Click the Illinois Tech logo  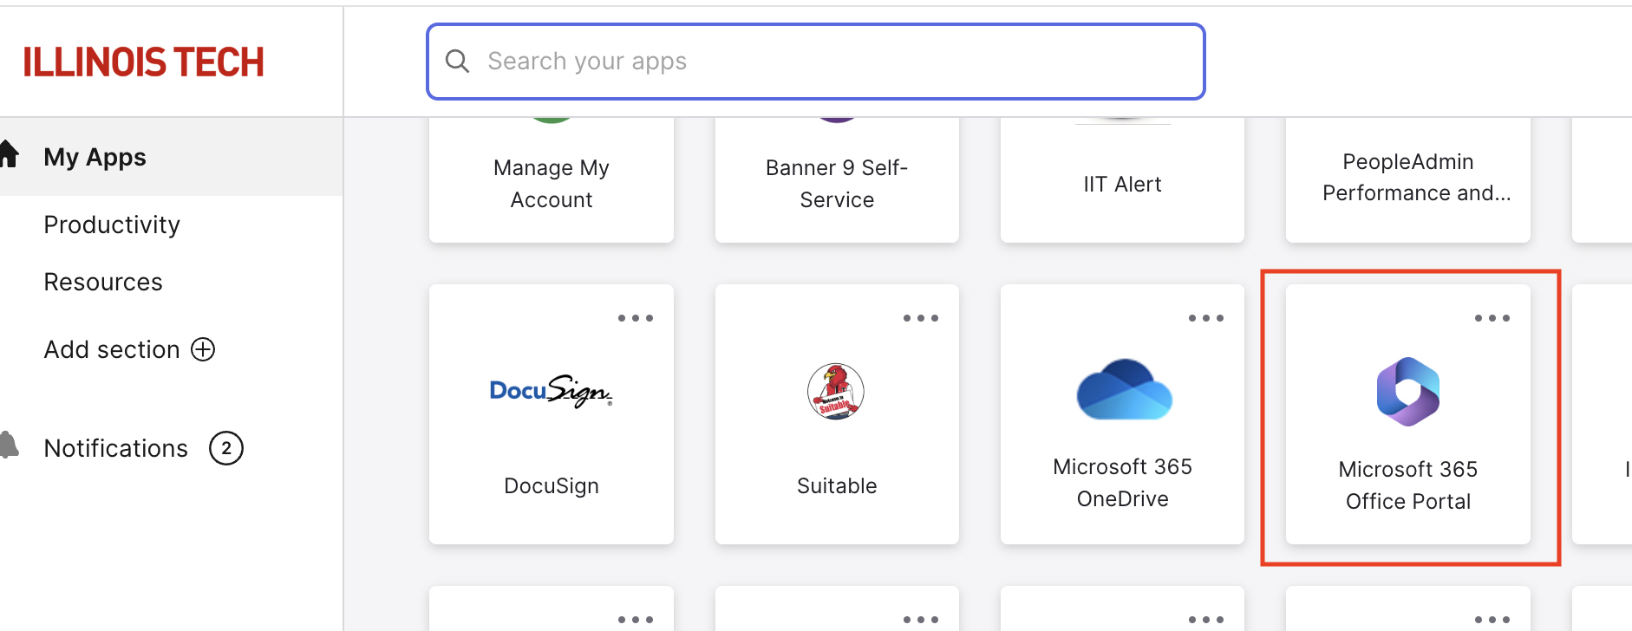point(143,62)
